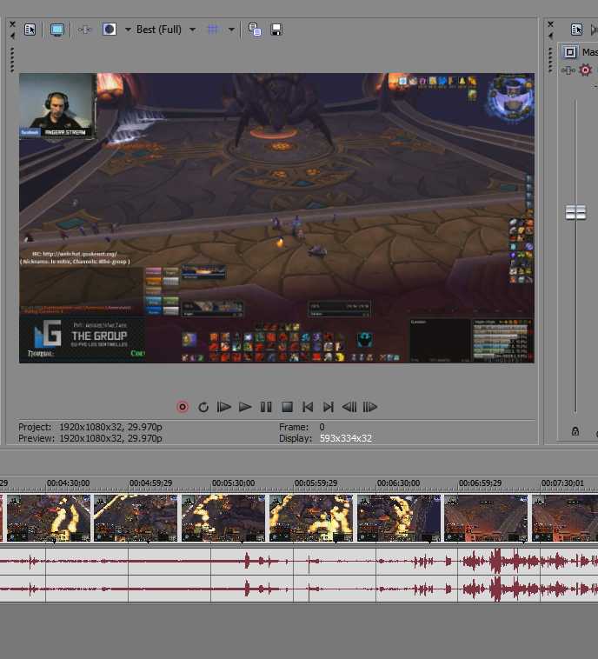The height and width of the screenshot is (659, 598).
Task: Click Play From Start button
Action: click(224, 407)
